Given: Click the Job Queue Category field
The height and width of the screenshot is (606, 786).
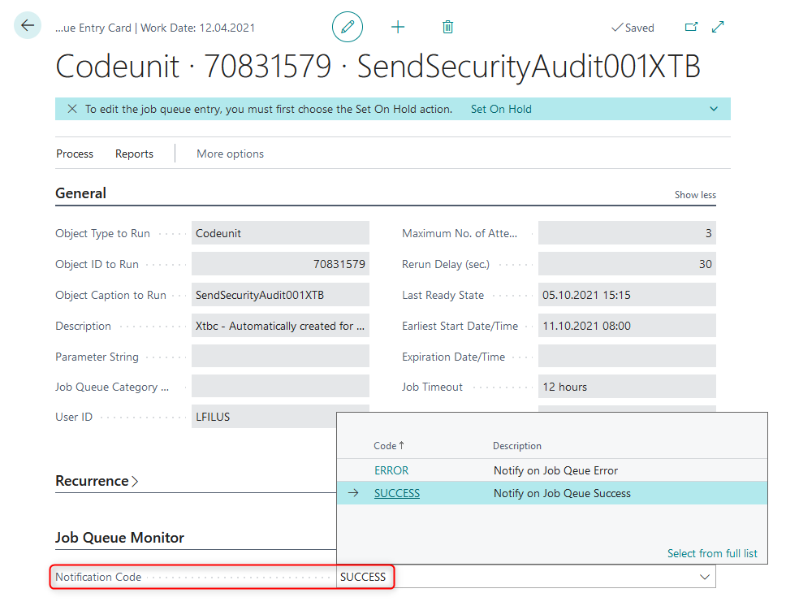Looking at the screenshot, I should pos(280,387).
